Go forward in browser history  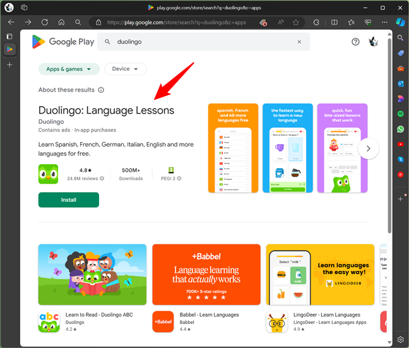point(28,22)
